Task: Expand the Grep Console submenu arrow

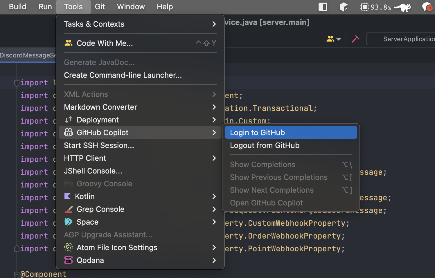Action: [x=214, y=209]
